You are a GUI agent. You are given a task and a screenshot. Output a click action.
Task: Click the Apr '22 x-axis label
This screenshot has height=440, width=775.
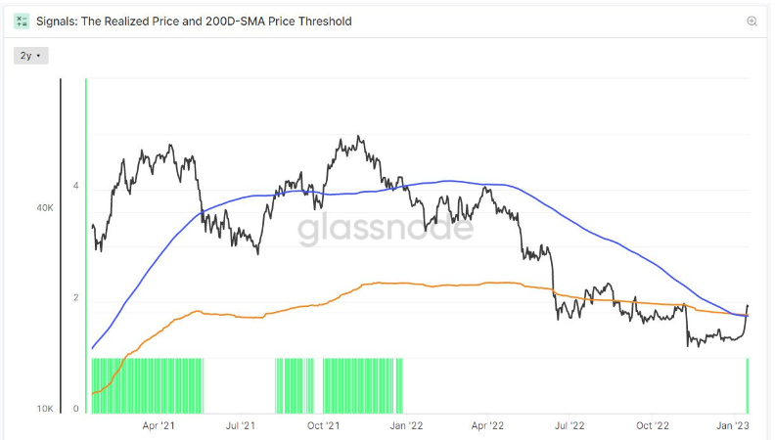(487, 425)
